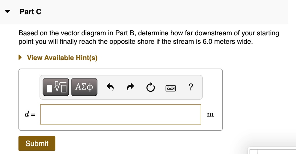
Task: Reset the answer with circular arrow
Action: tap(150, 87)
